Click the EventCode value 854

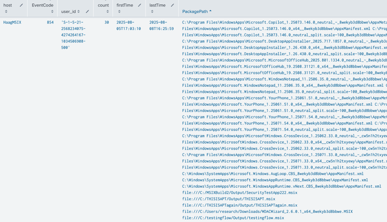pyautogui.click(x=50, y=22)
